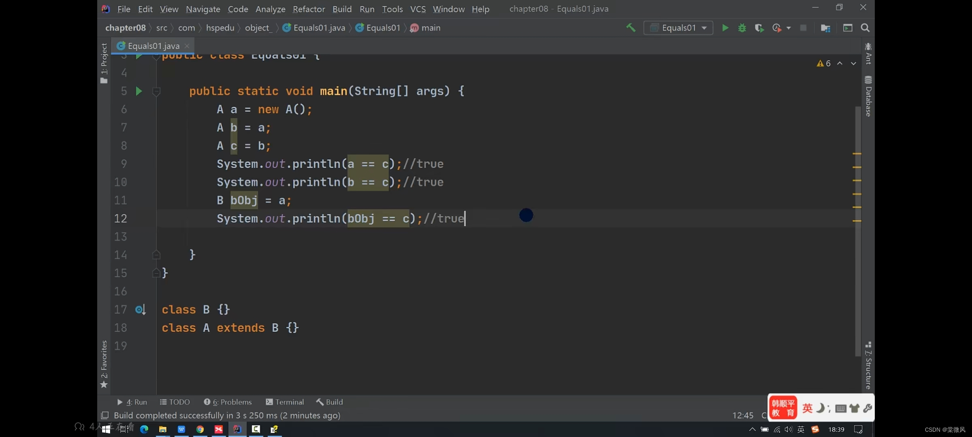This screenshot has height=437, width=972.
Task: Open the Terminal tool window button
Action: [285, 402]
